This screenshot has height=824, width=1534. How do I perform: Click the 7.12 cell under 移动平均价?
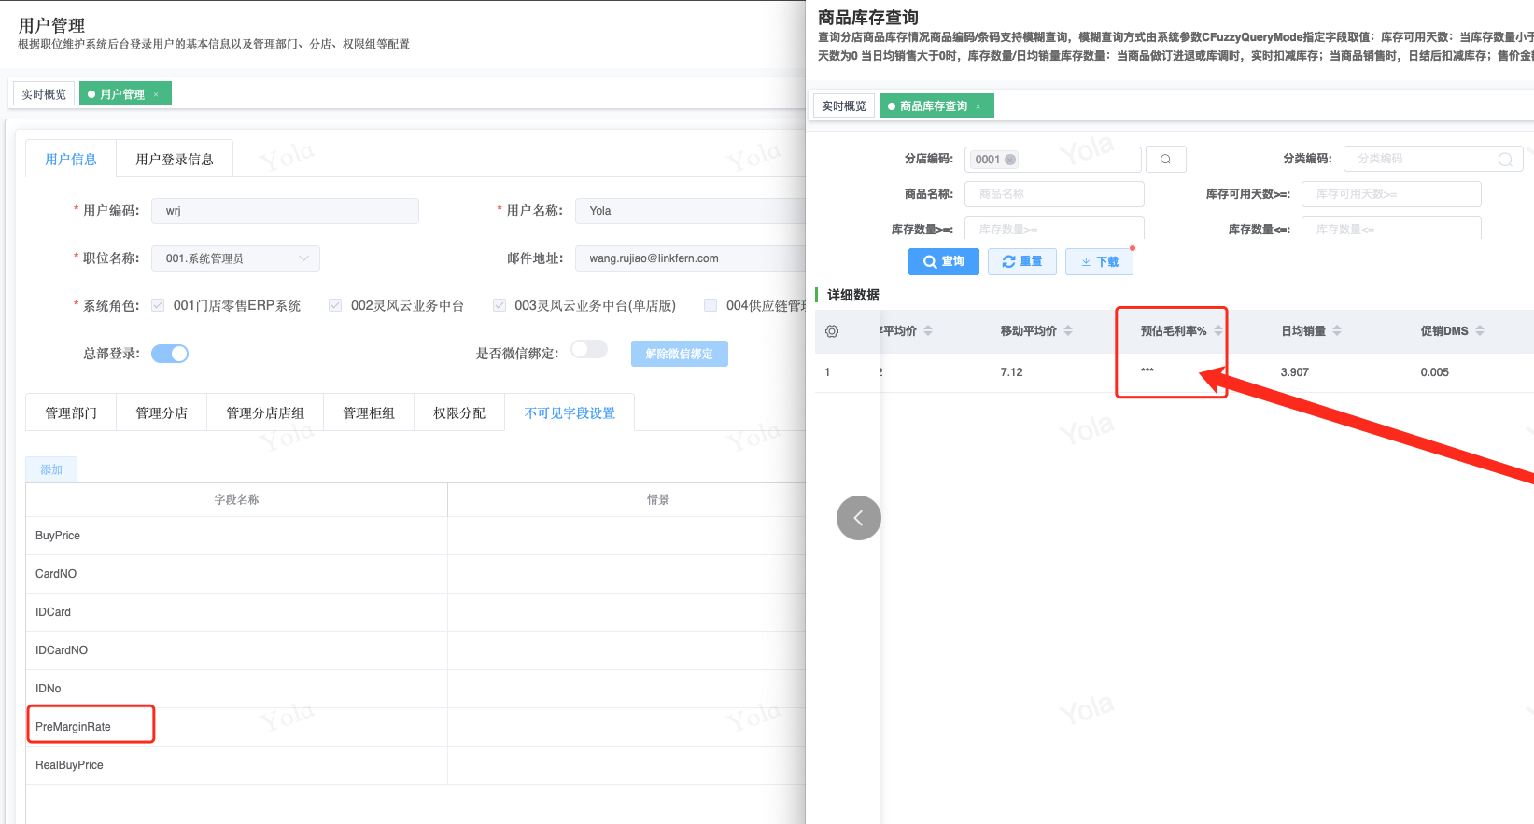[1011, 372]
